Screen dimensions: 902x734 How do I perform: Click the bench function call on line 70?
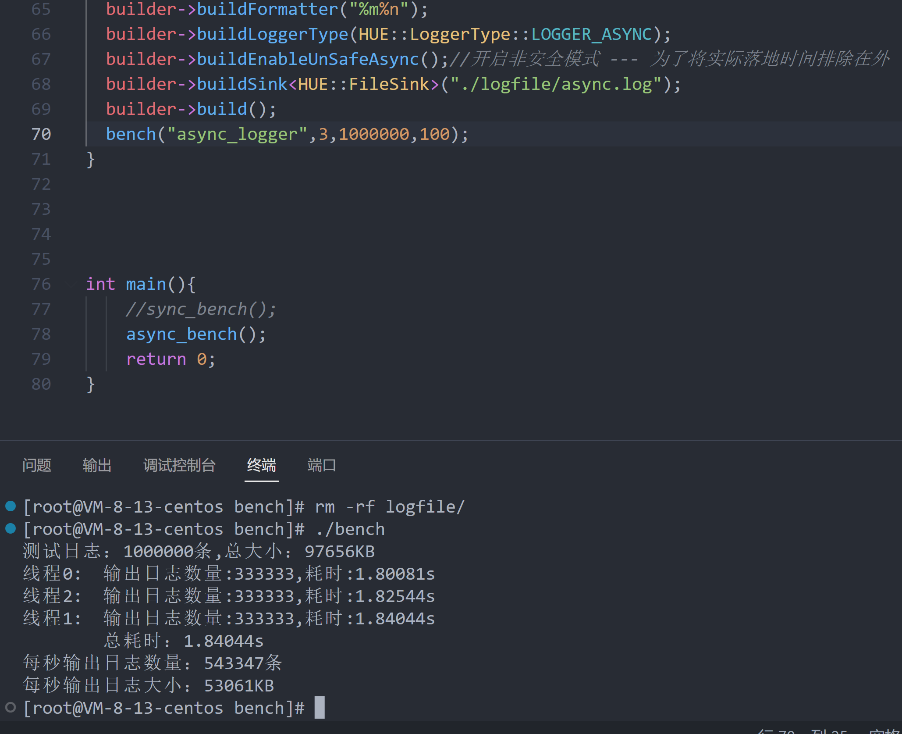coord(131,134)
